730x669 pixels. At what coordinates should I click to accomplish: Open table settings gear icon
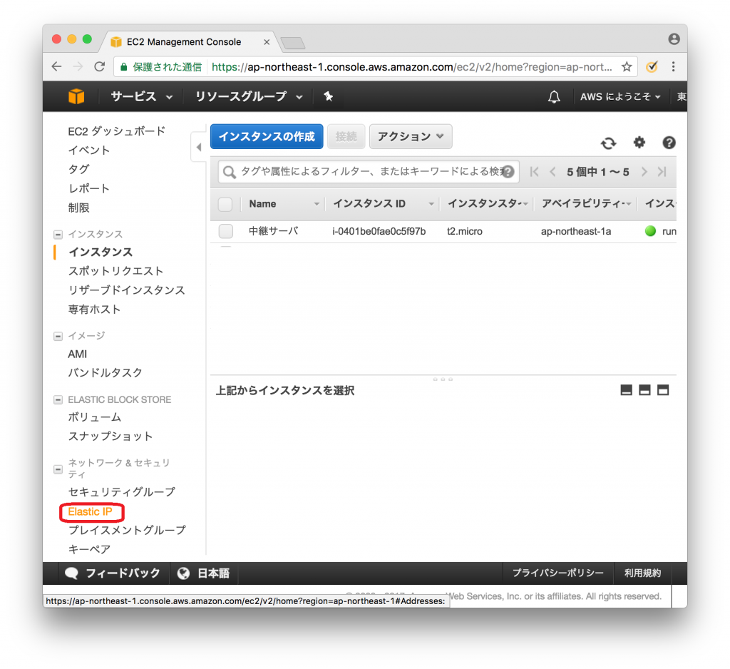point(639,143)
